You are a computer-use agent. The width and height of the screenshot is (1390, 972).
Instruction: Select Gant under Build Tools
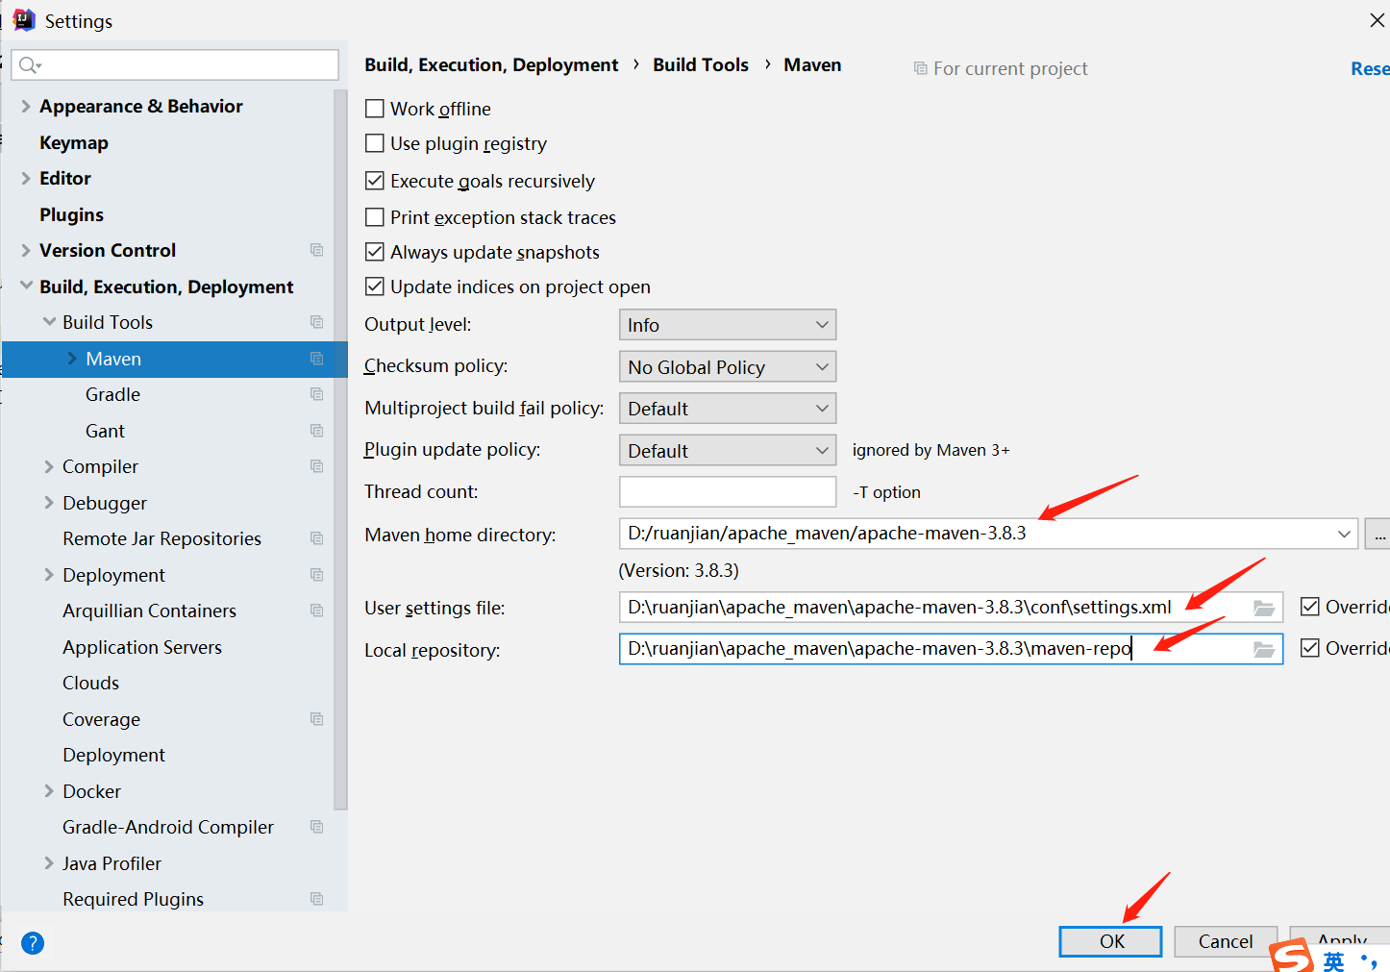click(x=105, y=431)
